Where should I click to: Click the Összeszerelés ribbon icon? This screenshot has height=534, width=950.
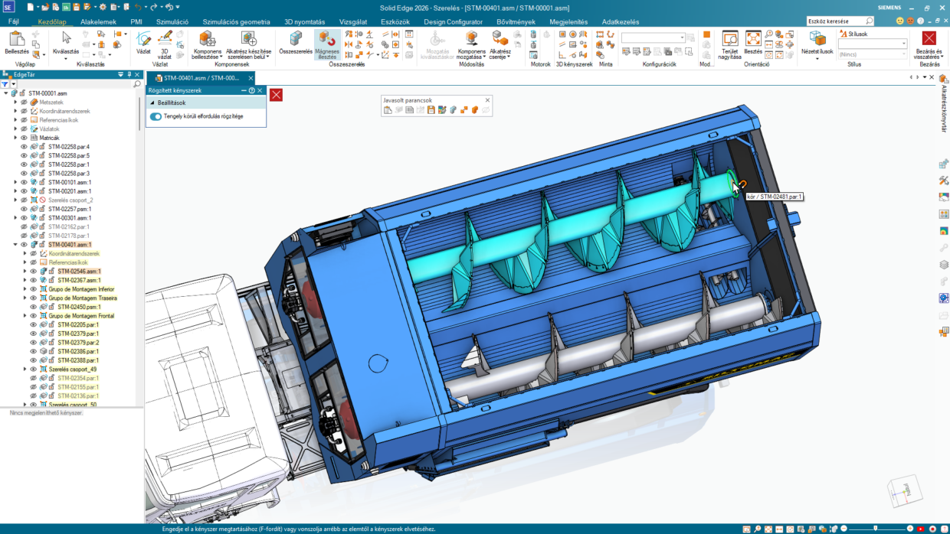[x=296, y=43]
